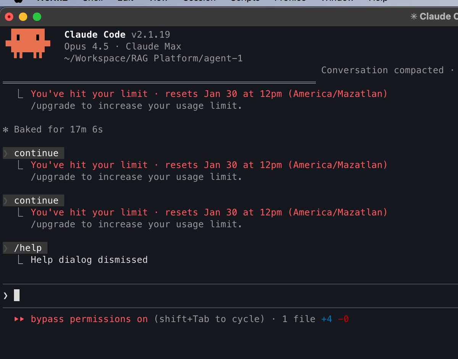Click the spark icon in the window title
The width and height of the screenshot is (458, 359).
tap(414, 16)
